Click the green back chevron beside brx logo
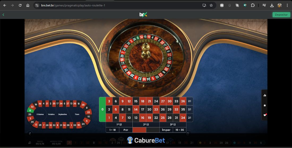This screenshot has width=292, height=148. tap(3, 15)
